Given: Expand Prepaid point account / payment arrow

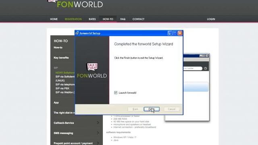Looking at the screenshot, I should coord(98,143).
